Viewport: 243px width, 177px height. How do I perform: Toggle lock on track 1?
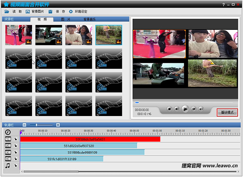coord(15,139)
